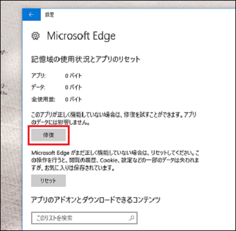Image resolution: width=236 pixels, height=231 pixels.
Task: Click the 設定 window title text
Action: tap(50, 15)
